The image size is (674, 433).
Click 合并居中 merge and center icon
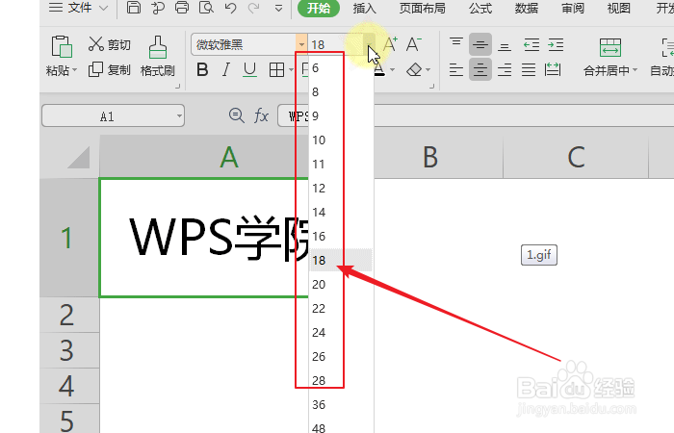click(x=610, y=47)
